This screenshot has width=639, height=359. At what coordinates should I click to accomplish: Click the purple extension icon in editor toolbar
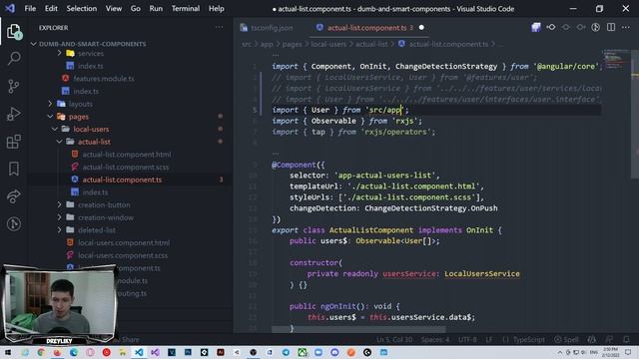click(x=536, y=27)
